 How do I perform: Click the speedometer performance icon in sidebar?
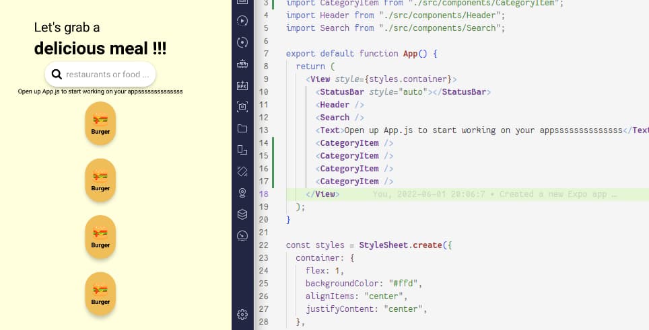click(242, 235)
